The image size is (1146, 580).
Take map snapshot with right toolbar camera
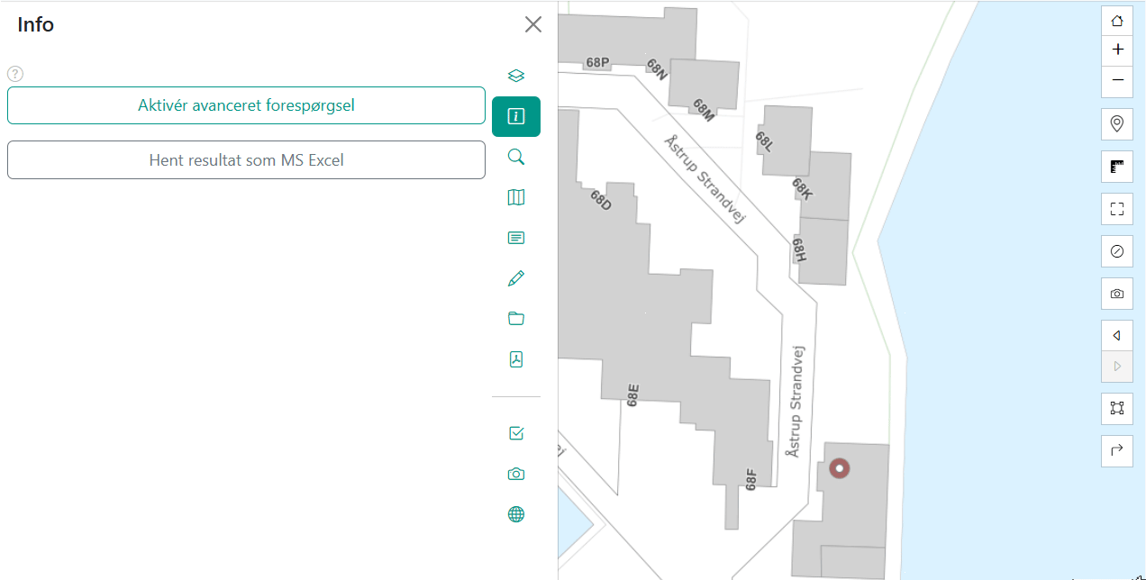(1117, 294)
